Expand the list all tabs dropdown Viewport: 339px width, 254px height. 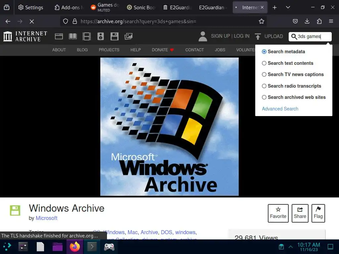coord(288,8)
